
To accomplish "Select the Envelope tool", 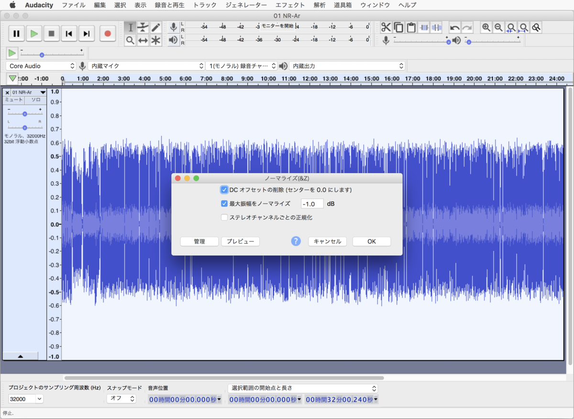I will coord(143,28).
